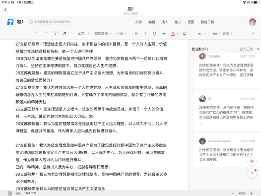This screenshot has height=196, width=261.
Task: Open the 视图 menu
Action: point(191,22)
